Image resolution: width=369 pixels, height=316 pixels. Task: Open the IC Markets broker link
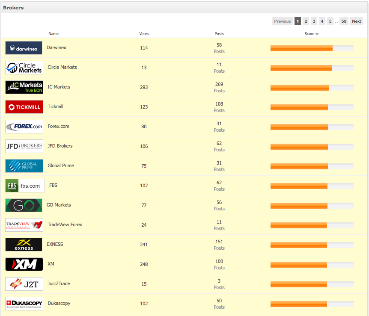point(59,87)
